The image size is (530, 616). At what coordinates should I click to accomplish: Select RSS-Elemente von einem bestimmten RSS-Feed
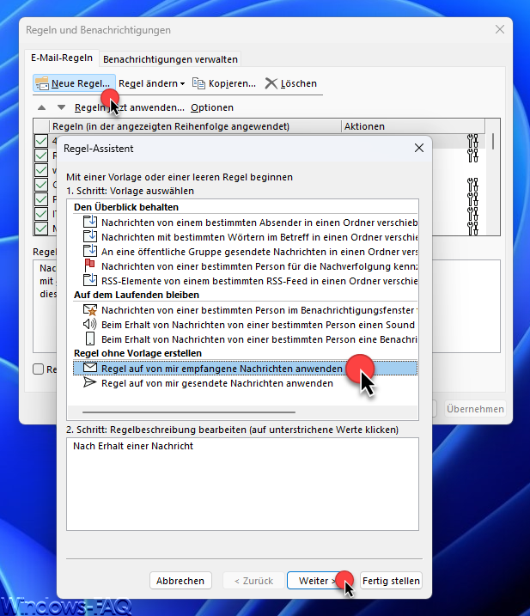click(x=246, y=281)
